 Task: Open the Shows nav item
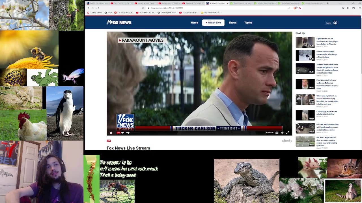232,23
